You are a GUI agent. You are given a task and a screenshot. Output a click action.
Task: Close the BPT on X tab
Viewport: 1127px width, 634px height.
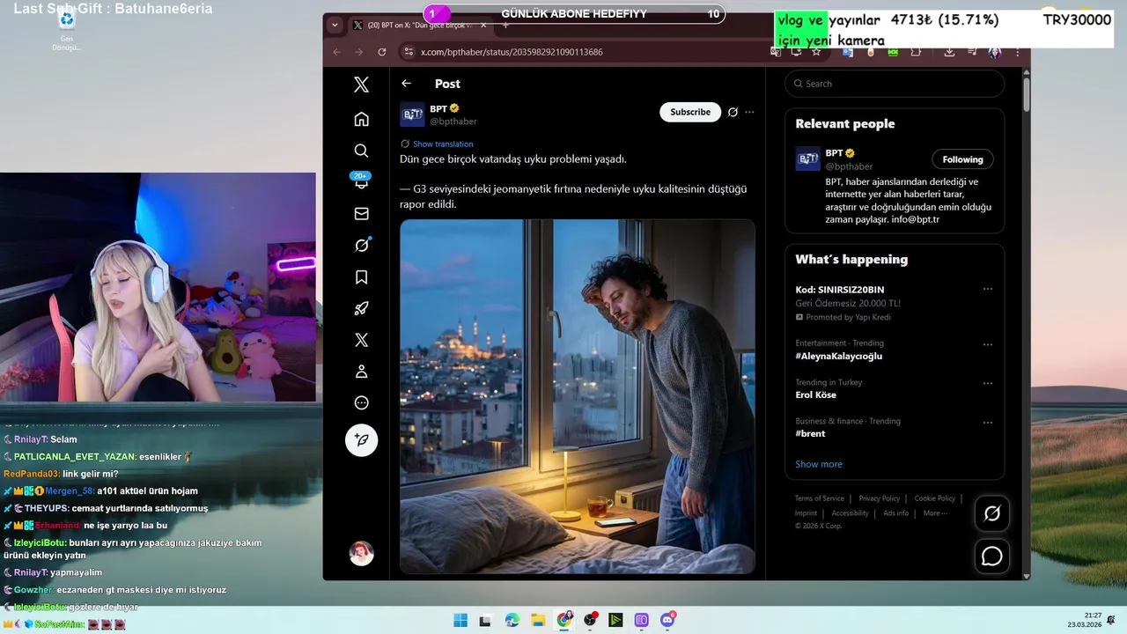[483, 26]
